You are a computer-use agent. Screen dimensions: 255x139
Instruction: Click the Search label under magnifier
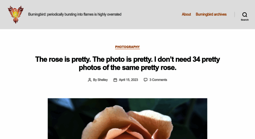click(244, 20)
